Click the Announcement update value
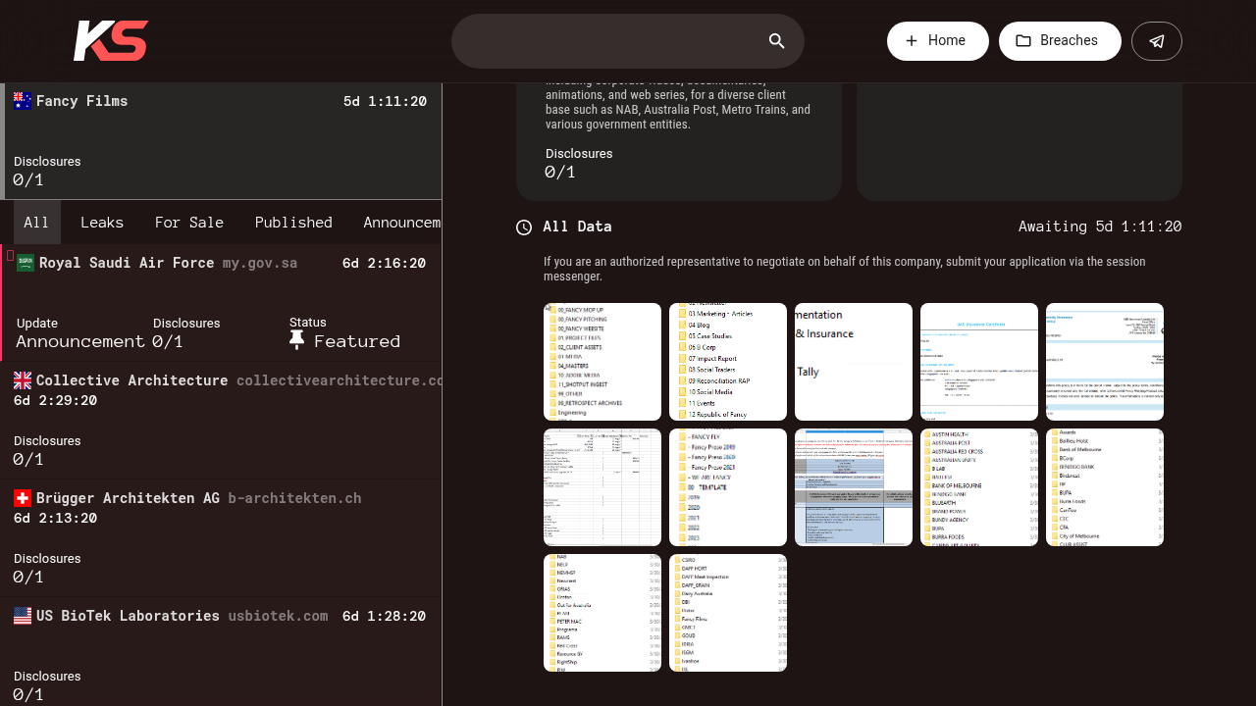The image size is (1256, 706). (x=80, y=341)
